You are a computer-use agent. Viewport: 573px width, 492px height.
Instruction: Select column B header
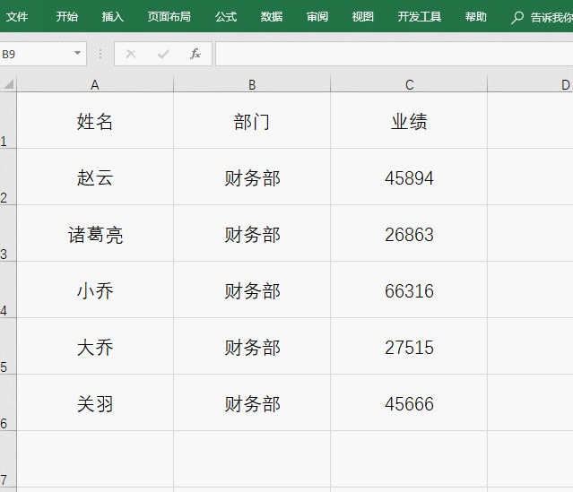point(252,85)
